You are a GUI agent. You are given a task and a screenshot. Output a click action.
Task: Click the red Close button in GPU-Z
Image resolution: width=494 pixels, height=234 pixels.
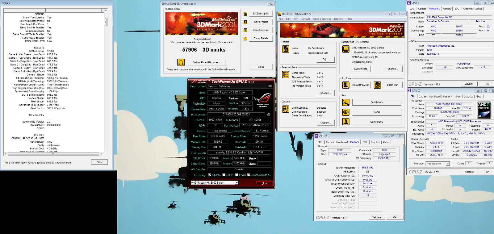(x=265, y=183)
